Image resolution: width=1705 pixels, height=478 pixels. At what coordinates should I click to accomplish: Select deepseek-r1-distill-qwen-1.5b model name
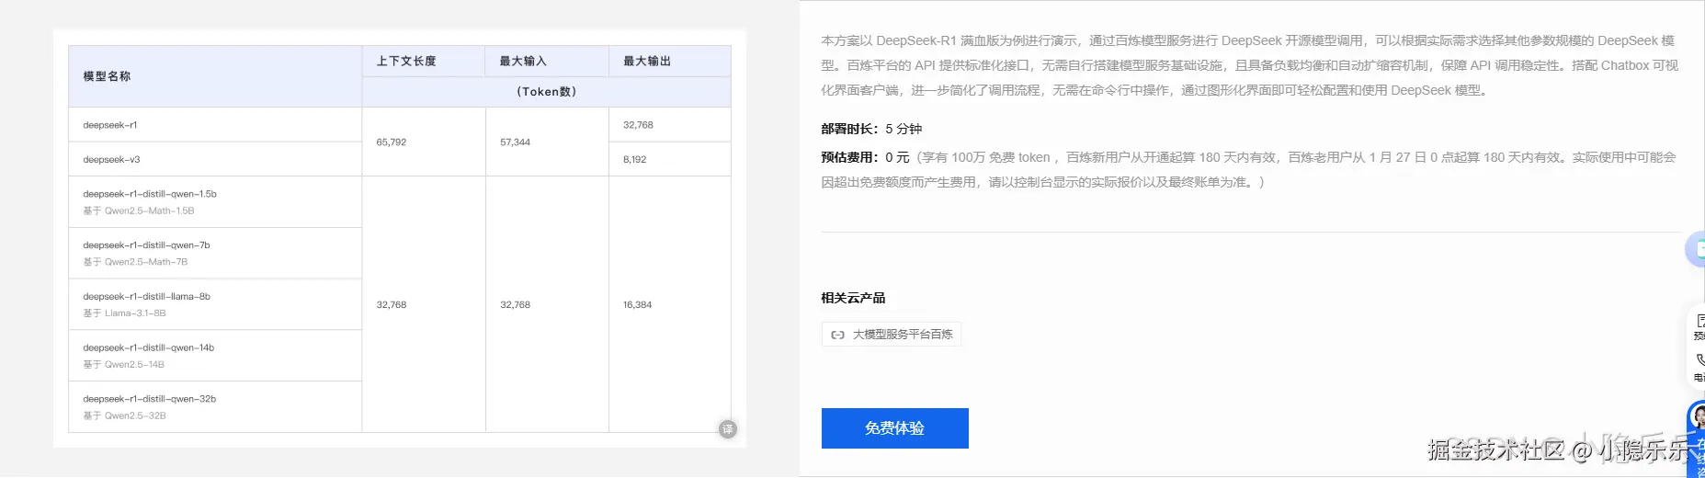(150, 194)
